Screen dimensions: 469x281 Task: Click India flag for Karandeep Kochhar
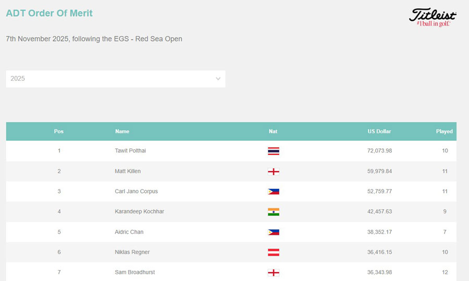(x=273, y=212)
